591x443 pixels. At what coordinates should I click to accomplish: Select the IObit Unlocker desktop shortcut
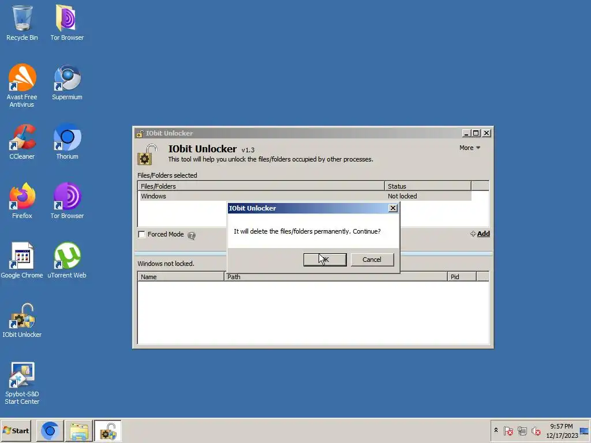(22, 320)
